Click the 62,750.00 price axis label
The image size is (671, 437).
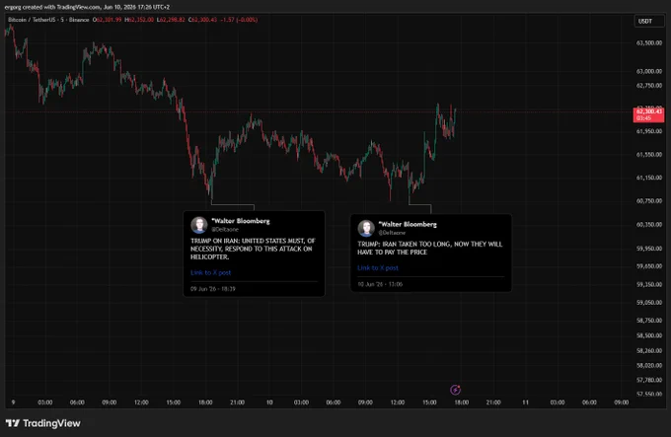(x=648, y=86)
